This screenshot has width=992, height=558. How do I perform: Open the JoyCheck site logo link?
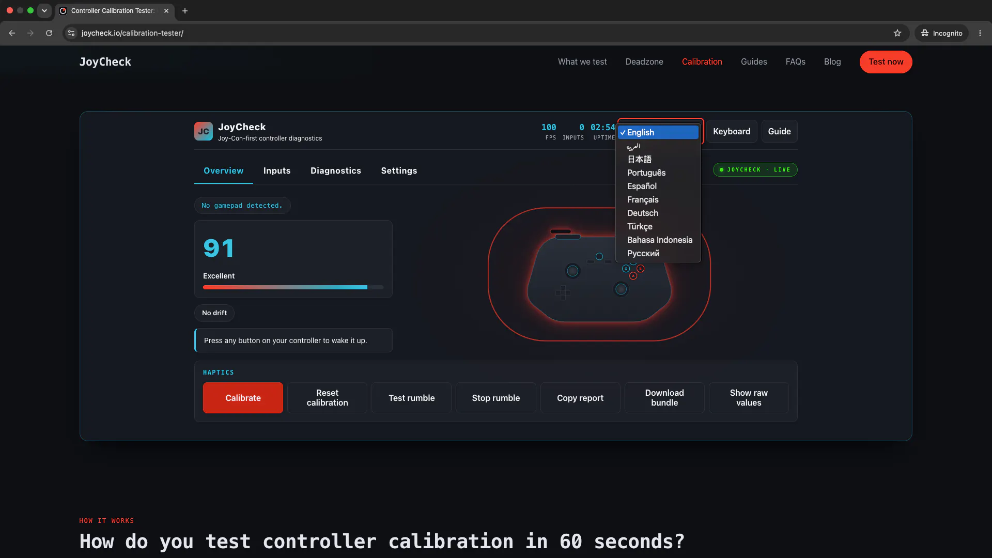pos(105,61)
